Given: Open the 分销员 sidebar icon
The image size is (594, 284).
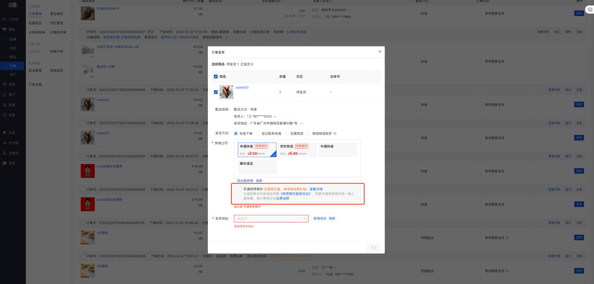Looking at the screenshot, I should pos(5,153).
